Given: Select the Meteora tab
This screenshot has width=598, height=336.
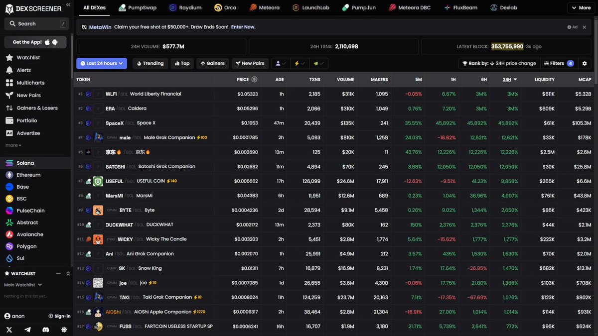Looking at the screenshot, I should [265, 8].
